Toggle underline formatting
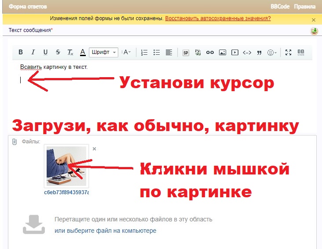322x249 pixels. coord(45,52)
